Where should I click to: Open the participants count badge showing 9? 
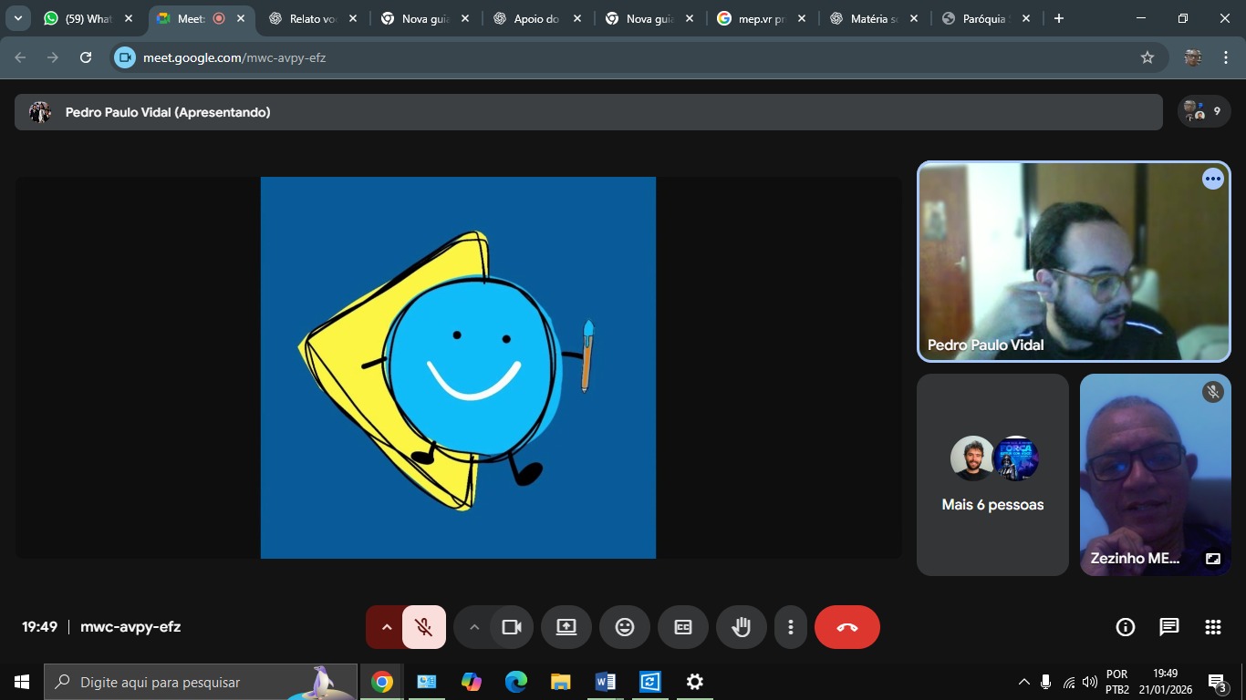pos(1203,111)
